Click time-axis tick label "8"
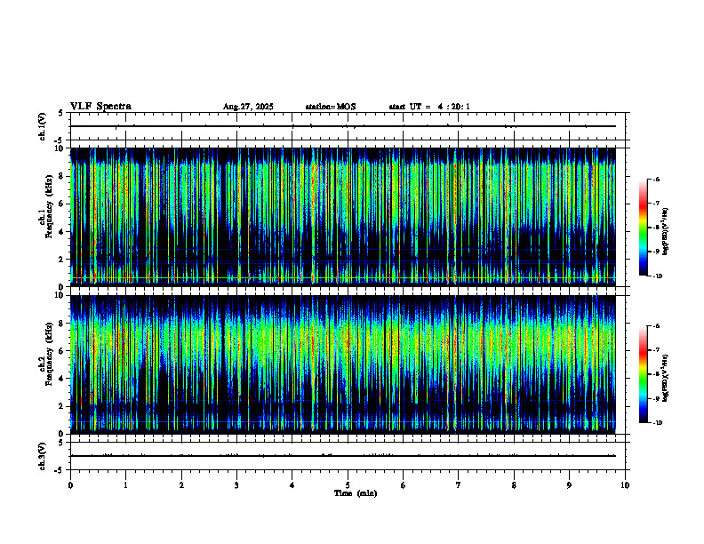Screen dimensions: 704x544 514,485
